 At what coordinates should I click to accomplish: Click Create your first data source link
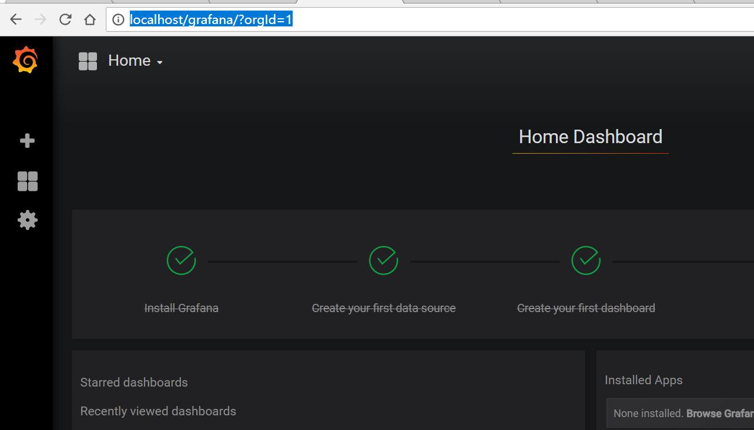coord(383,308)
